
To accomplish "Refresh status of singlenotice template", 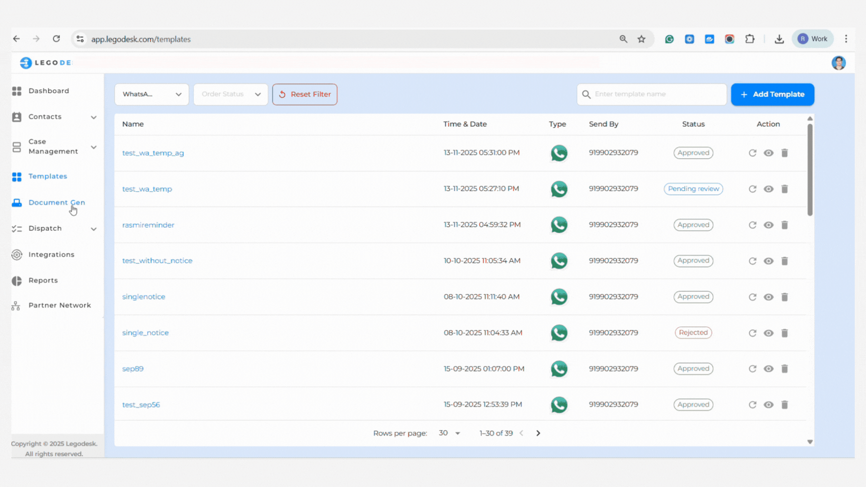I will coord(752,297).
